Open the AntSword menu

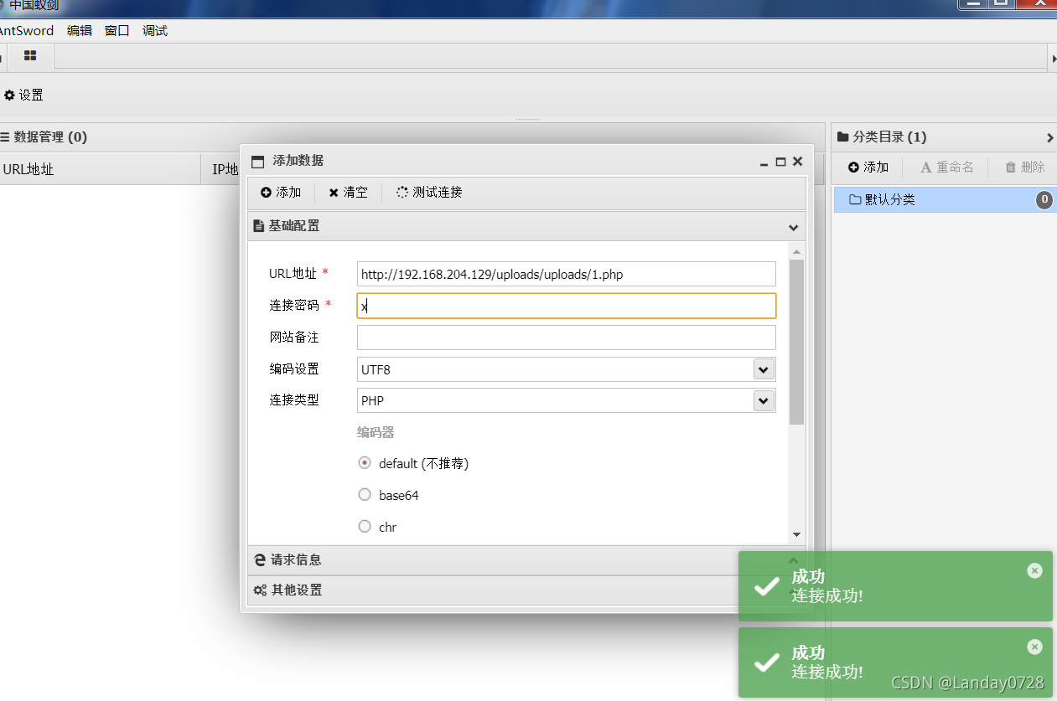(x=25, y=31)
